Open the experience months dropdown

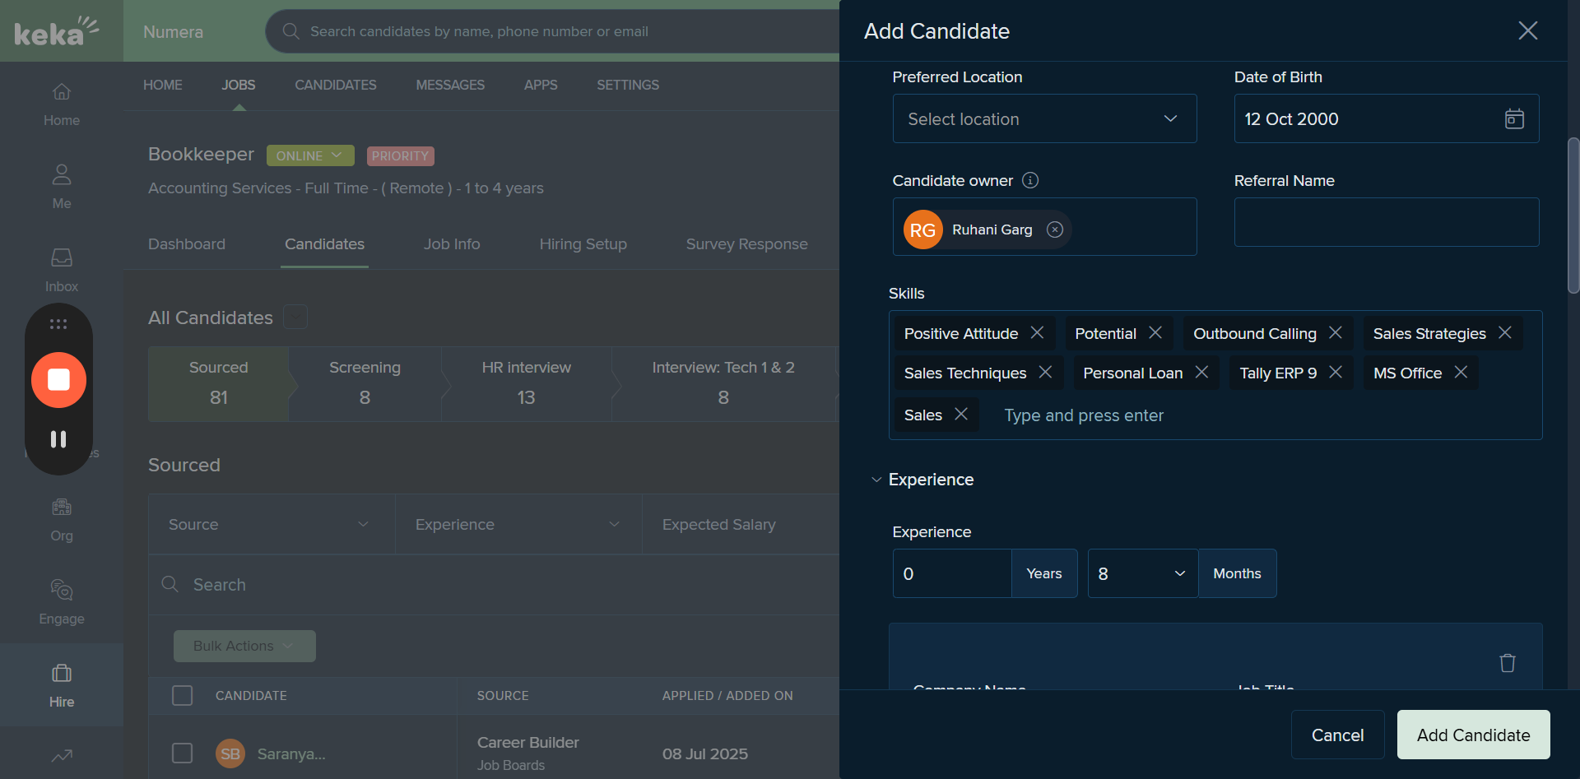click(1142, 573)
